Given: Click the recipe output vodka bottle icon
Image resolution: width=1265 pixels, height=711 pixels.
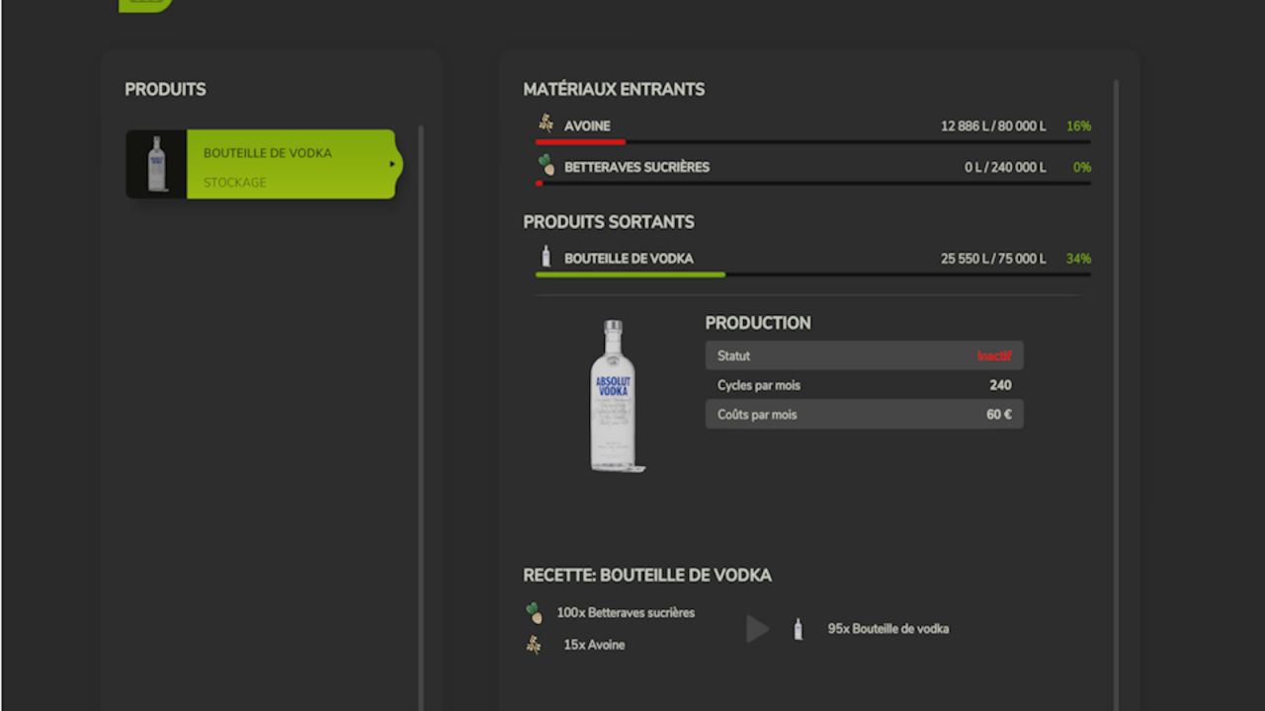Looking at the screenshot, I should [799, 629].
